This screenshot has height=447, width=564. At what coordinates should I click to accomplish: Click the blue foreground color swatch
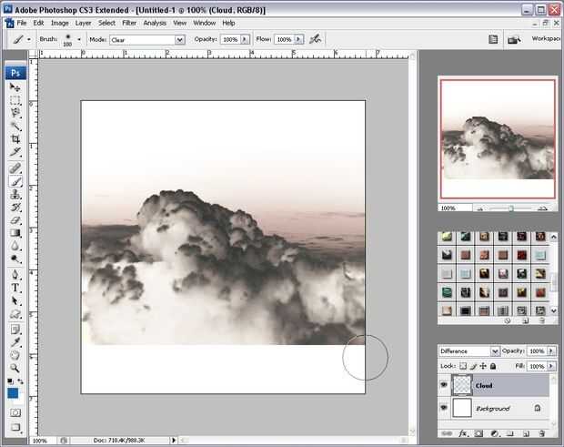pyautogui.click(x=14, y=393)
